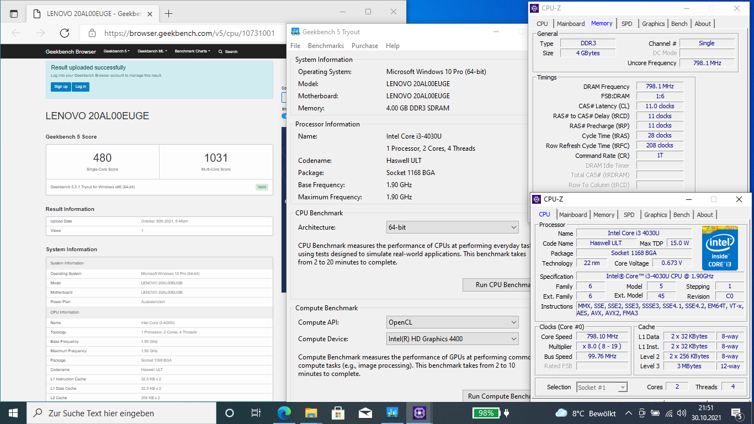754x424 pixels.
Task: Reload the Geekbench browser page
Action: [65, 33]
